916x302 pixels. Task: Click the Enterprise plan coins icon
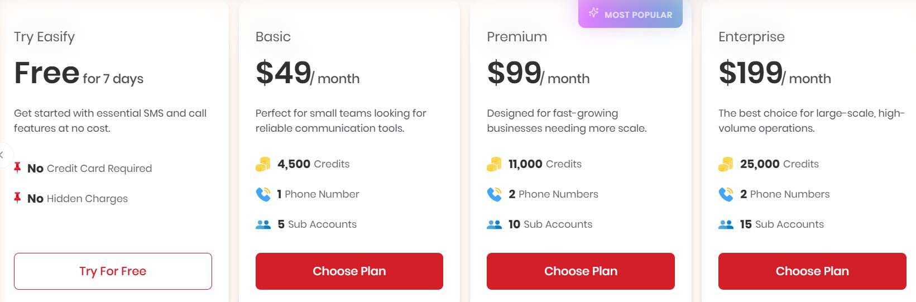[x=726, y=164]
